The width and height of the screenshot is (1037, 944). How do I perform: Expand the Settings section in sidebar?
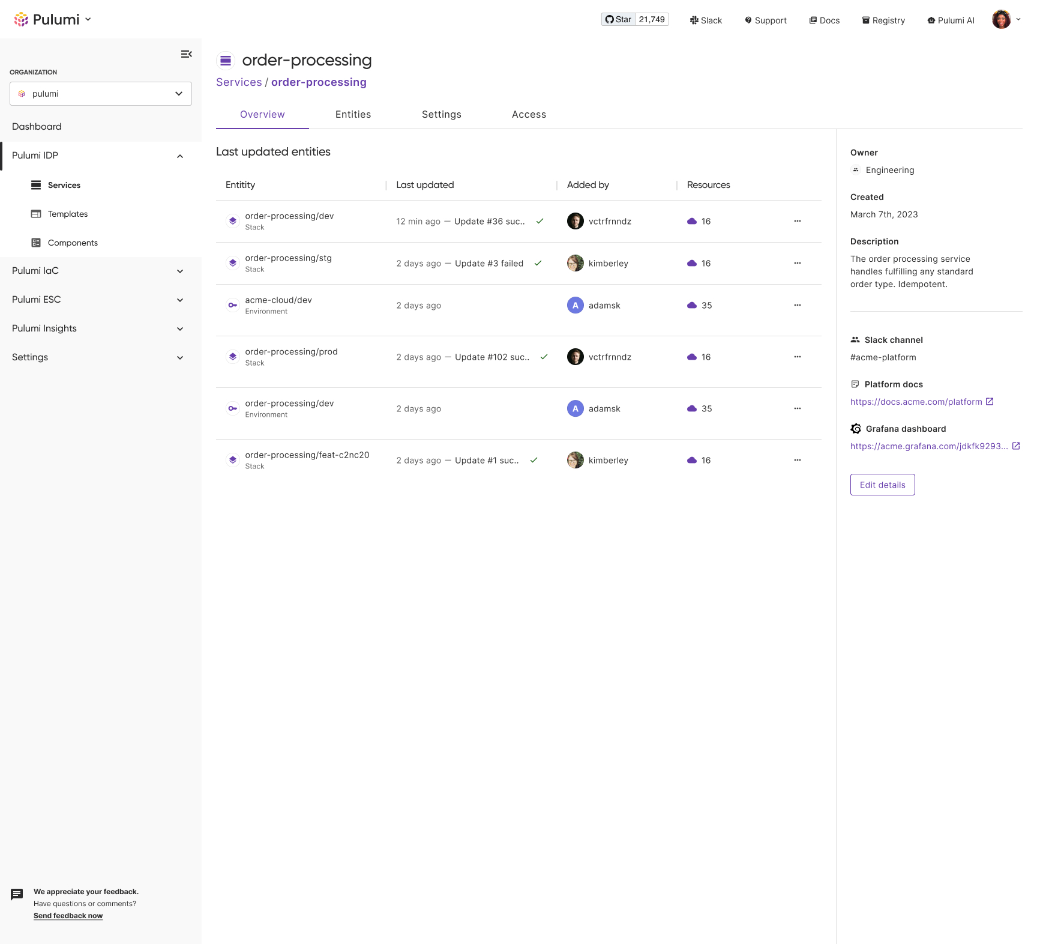[x=180, y=358]
